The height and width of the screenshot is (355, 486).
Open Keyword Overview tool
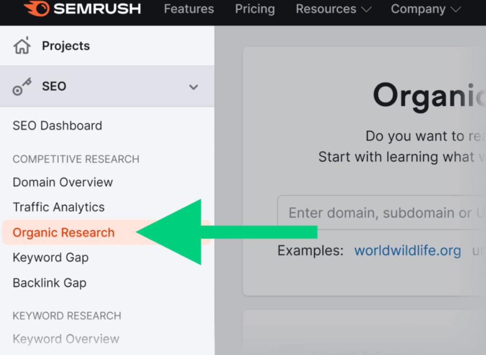(66, 339)
